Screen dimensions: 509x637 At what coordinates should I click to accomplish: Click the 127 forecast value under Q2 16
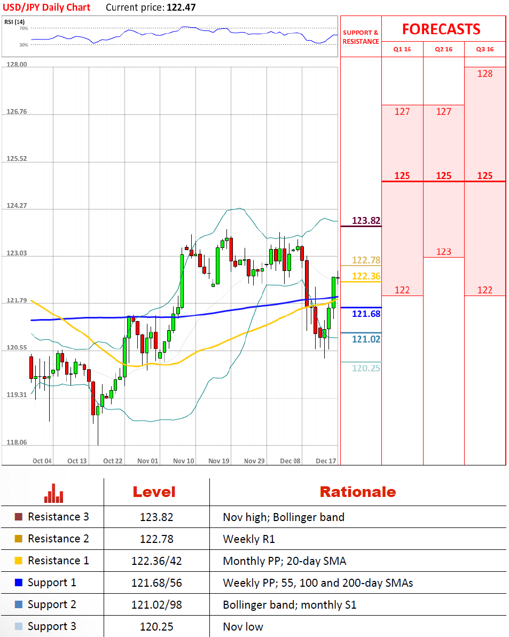[x=444, y=112]
